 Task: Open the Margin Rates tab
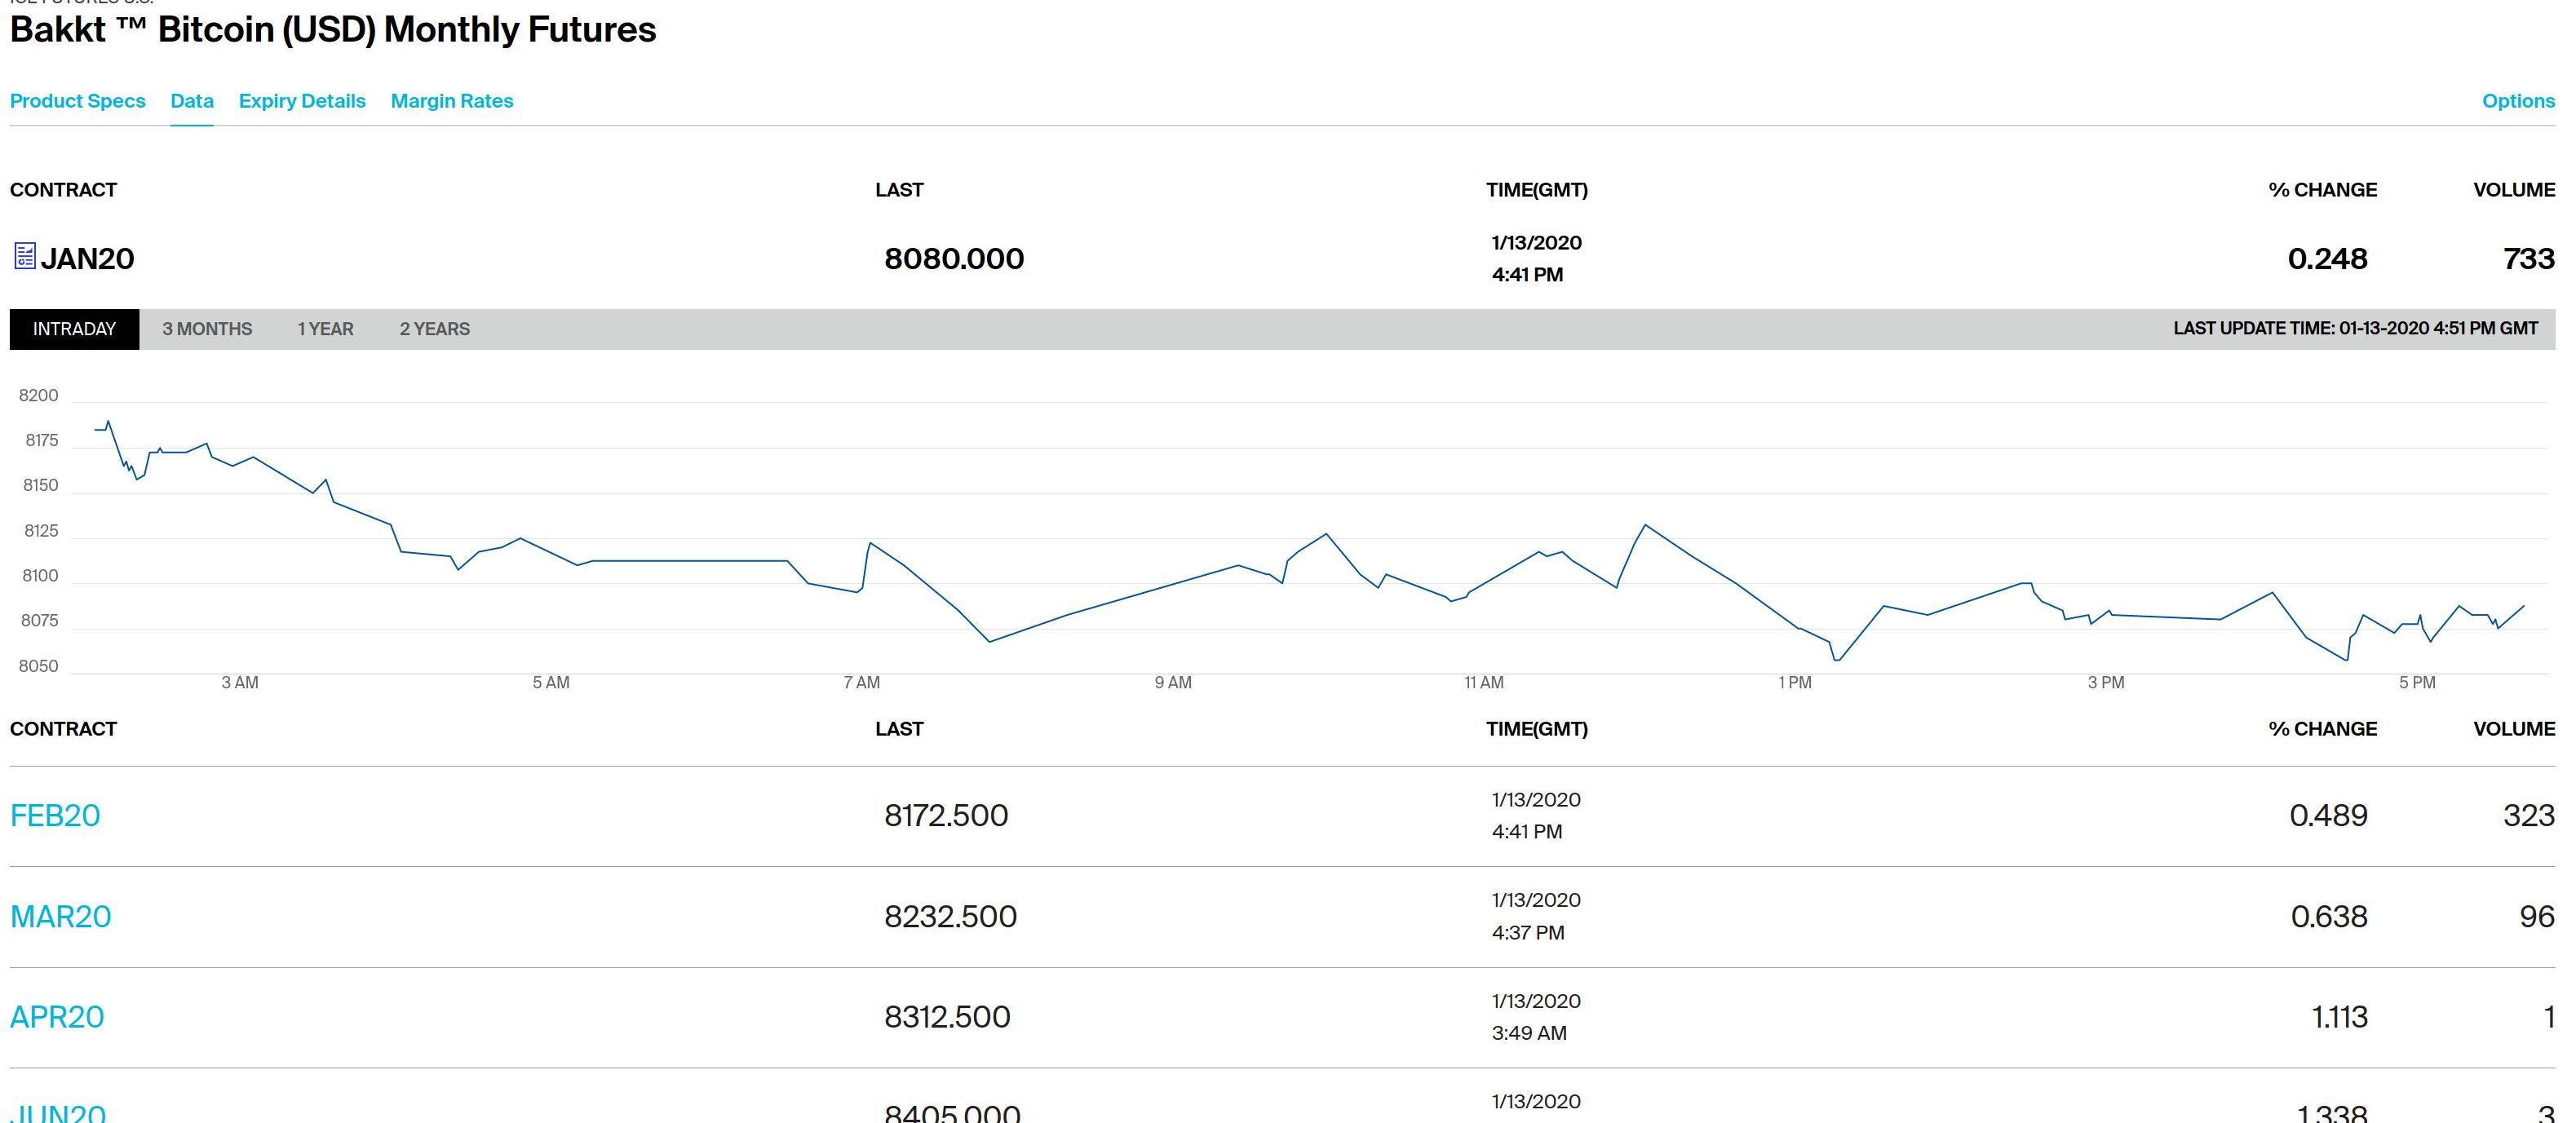tap(451, 101)
